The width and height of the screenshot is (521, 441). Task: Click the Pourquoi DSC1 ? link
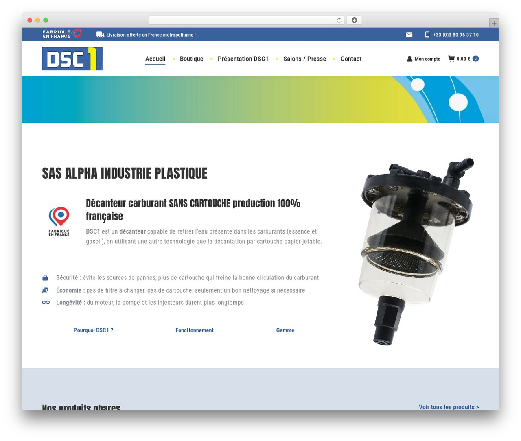93,330
